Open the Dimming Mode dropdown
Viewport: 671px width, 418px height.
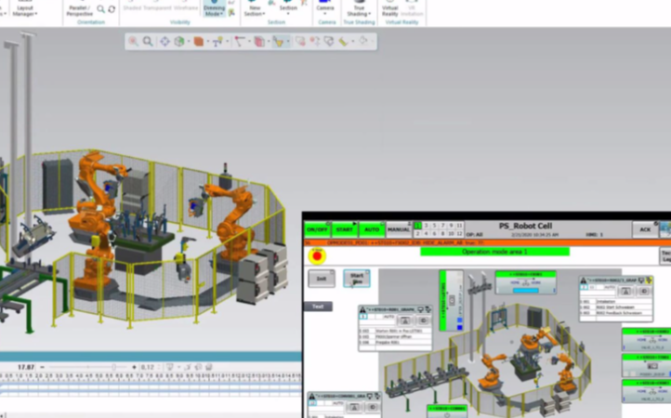214,10
